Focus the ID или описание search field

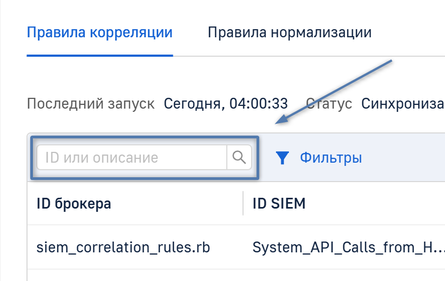pyautogui.click(x=131, y=158)
